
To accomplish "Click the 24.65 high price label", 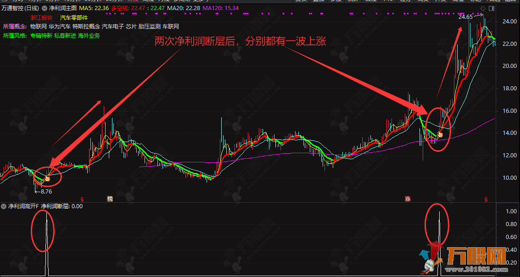I will (x=465, y=17).
